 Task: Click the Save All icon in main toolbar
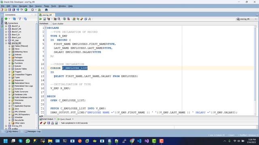click(x=13, y=10)
